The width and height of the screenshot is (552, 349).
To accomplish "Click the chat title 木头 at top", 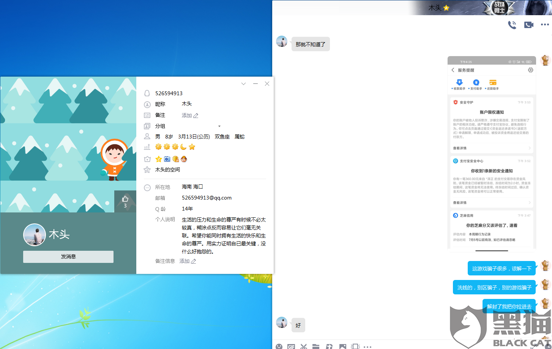I will pyautogui.click(x=435, y=8).
